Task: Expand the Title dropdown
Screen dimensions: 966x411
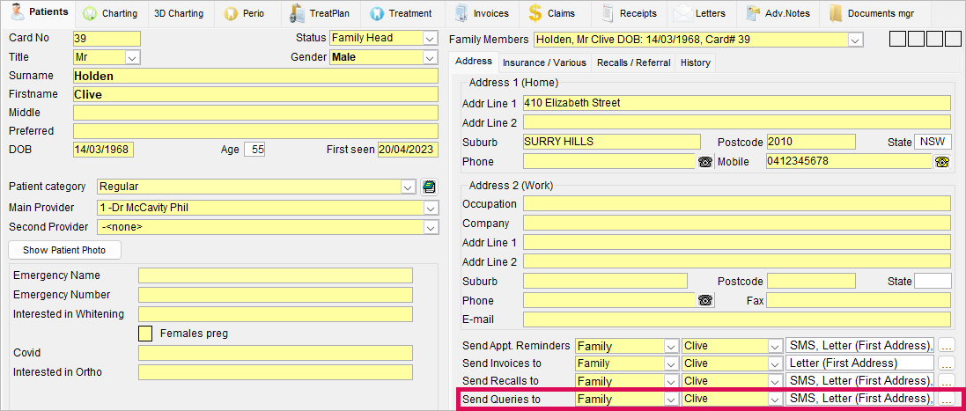Action: point(132,57)
